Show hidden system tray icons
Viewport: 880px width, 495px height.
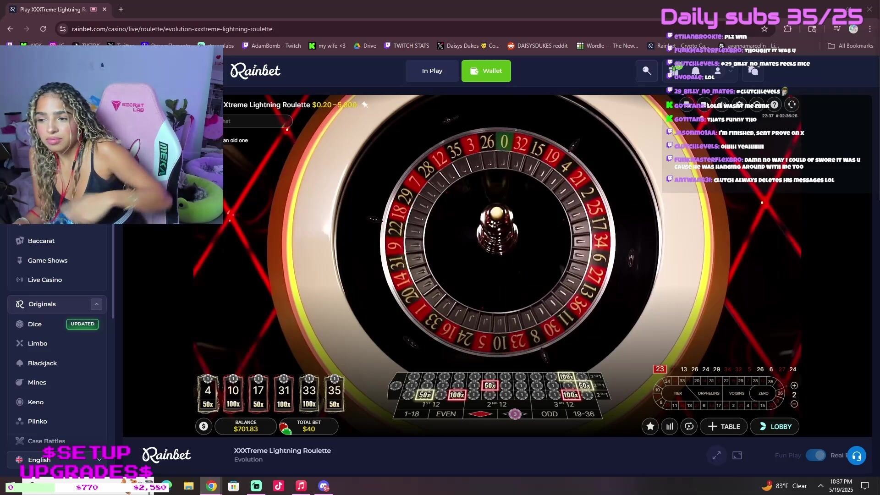(x=820, y=486)
